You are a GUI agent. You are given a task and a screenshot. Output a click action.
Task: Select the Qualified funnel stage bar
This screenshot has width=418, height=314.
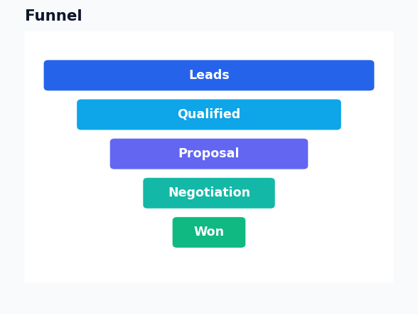209,115
